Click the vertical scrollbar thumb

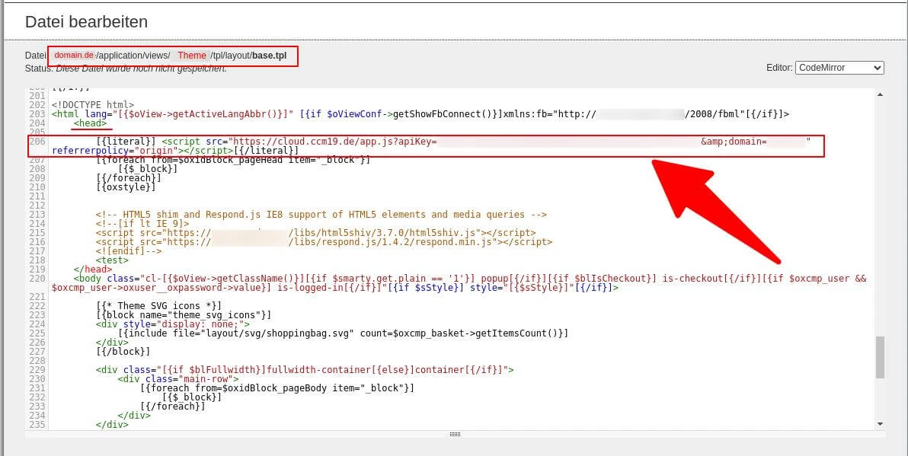[881, 357]
